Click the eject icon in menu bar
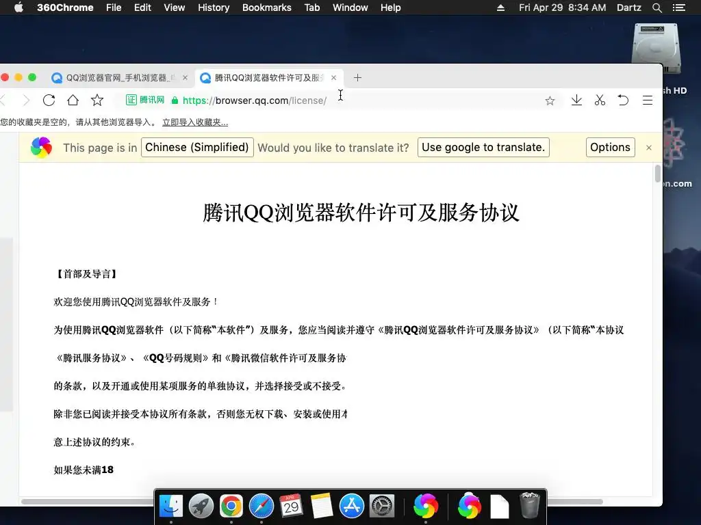Image resolution: width=701 pixels, height=525 pixels. point(500,8)
